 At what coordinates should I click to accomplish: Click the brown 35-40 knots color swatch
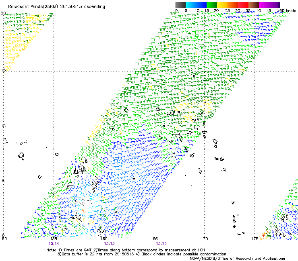tap(254, 5)
